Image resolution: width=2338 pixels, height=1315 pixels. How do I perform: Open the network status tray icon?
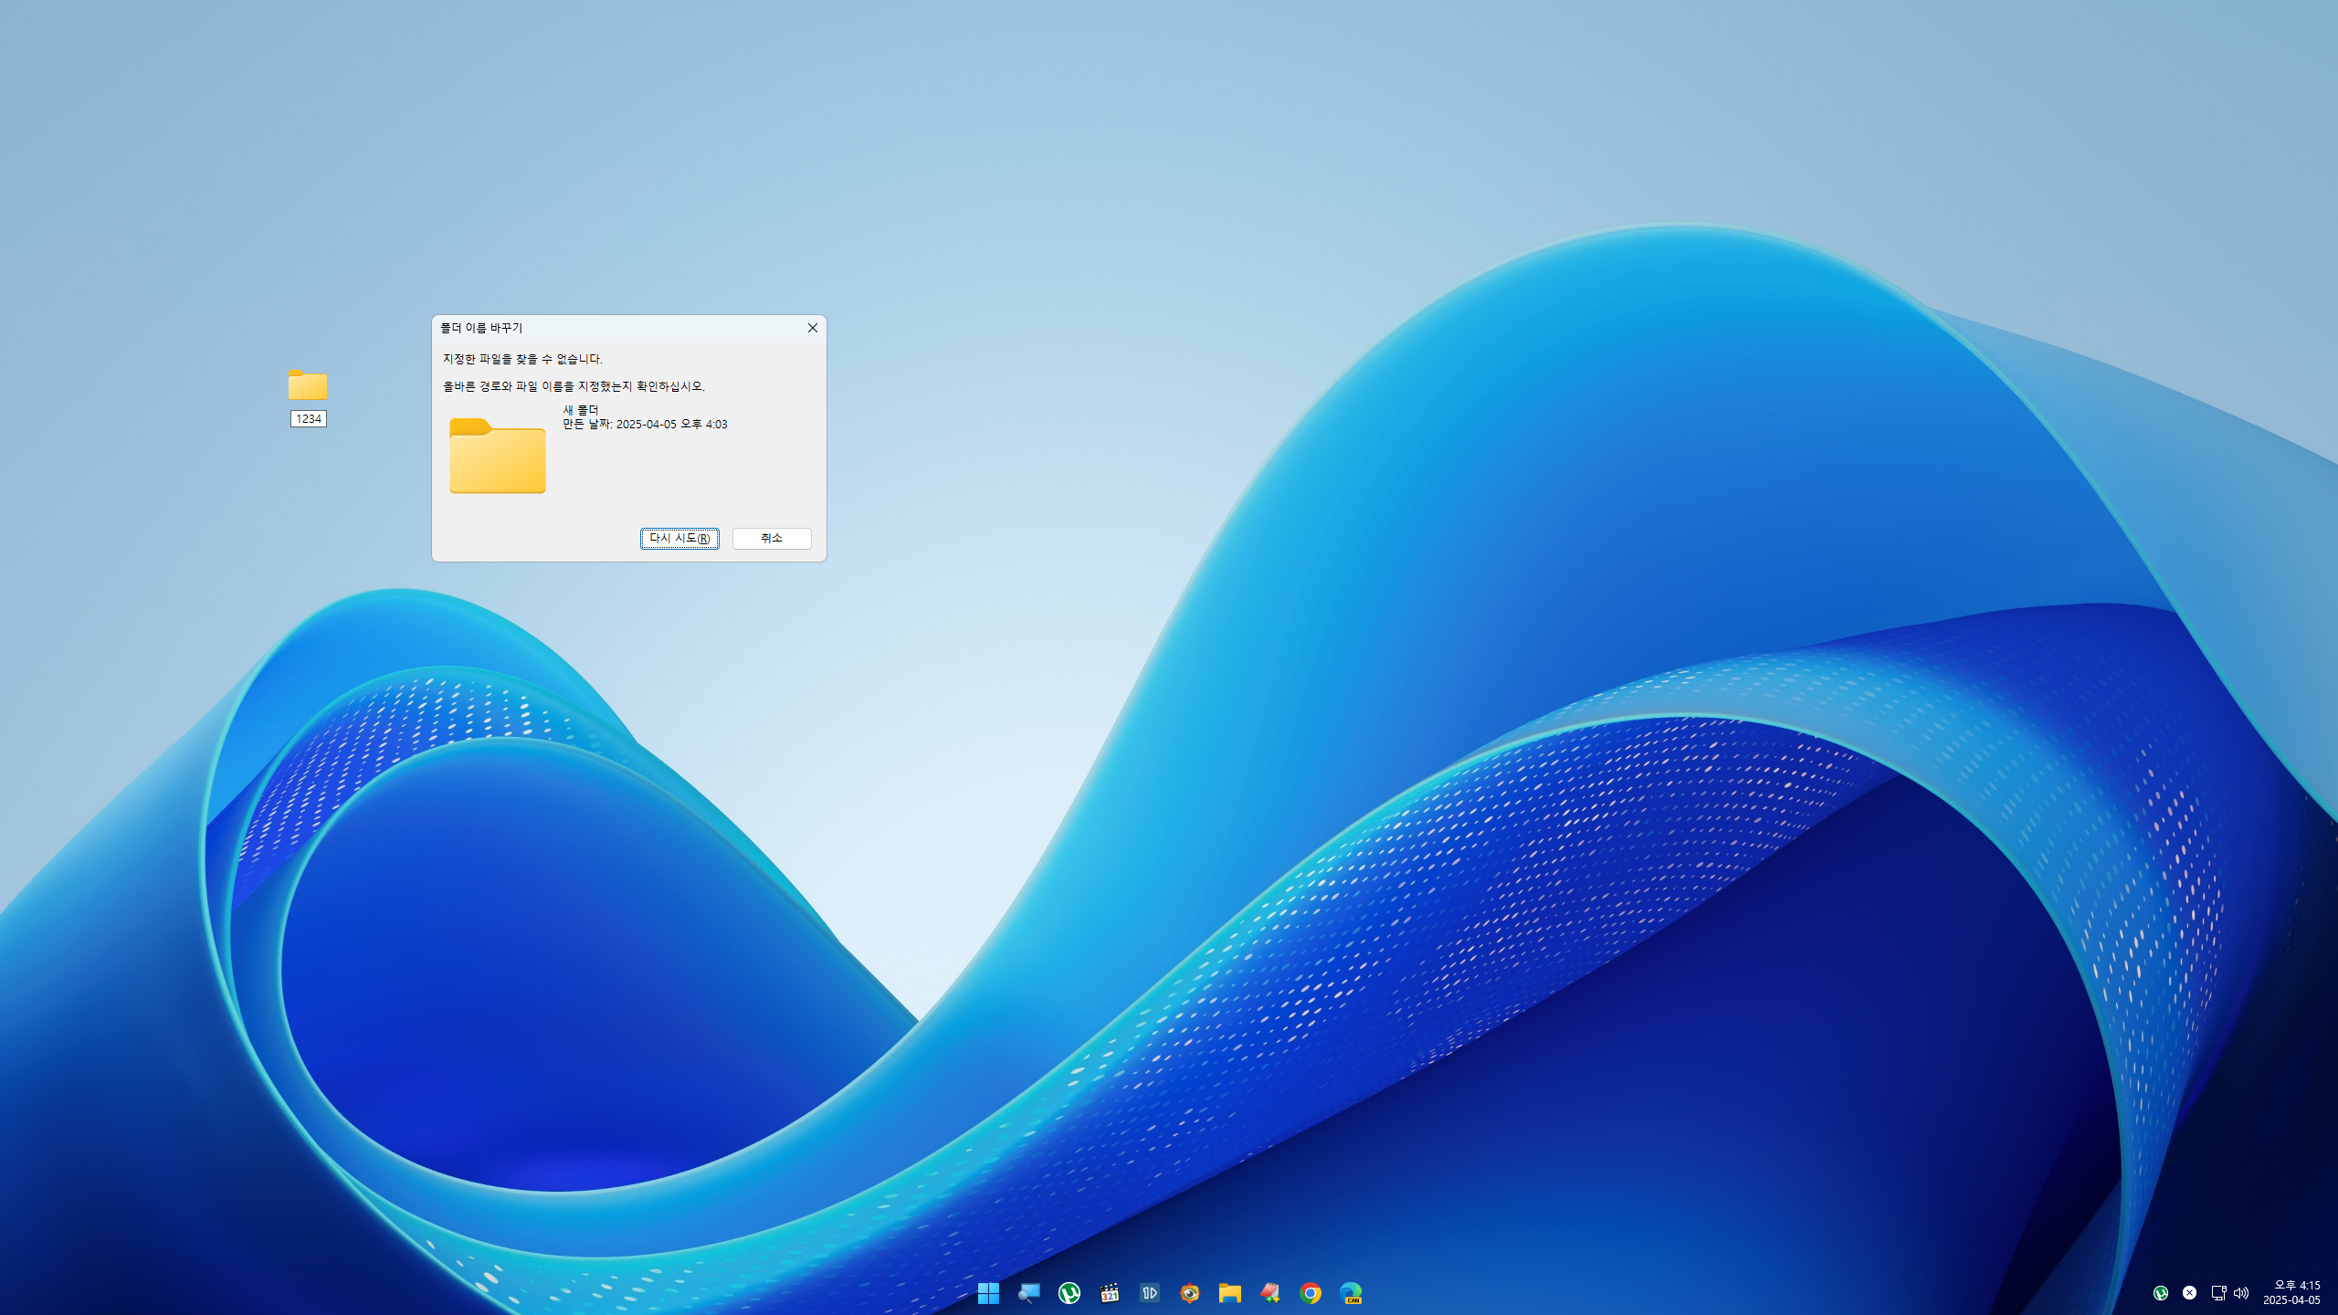tap(2218, 1293)
